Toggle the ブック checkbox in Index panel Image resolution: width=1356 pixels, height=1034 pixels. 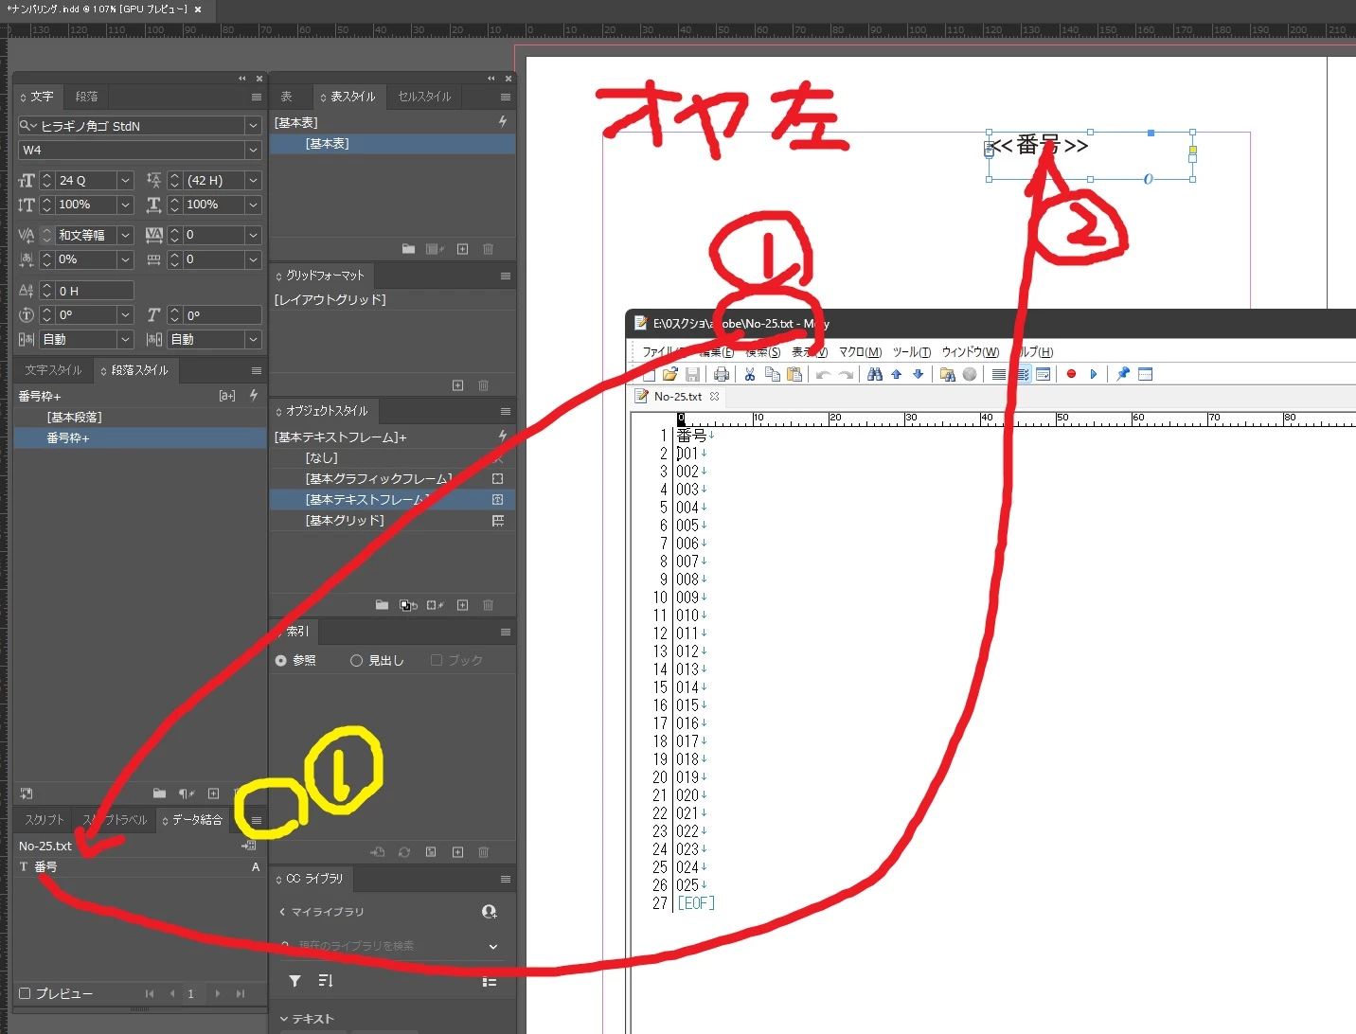[437, 661]
